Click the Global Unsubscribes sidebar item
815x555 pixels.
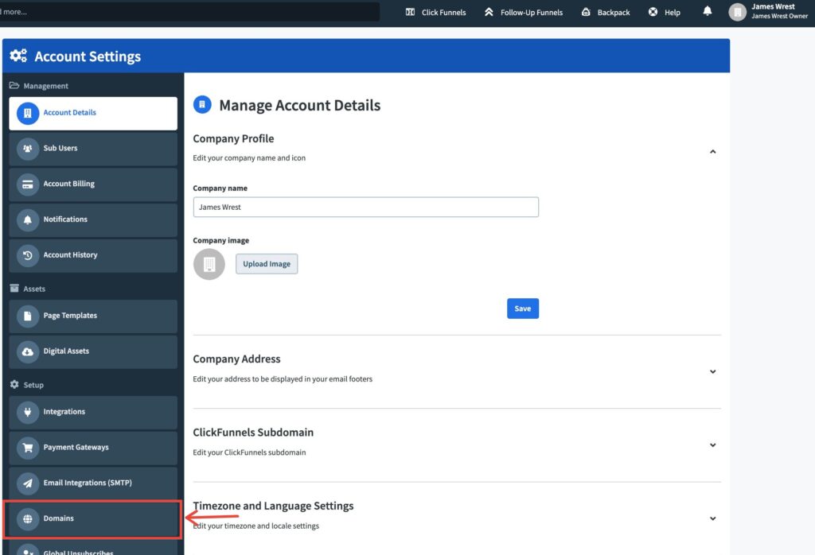[x=93, y=549]
